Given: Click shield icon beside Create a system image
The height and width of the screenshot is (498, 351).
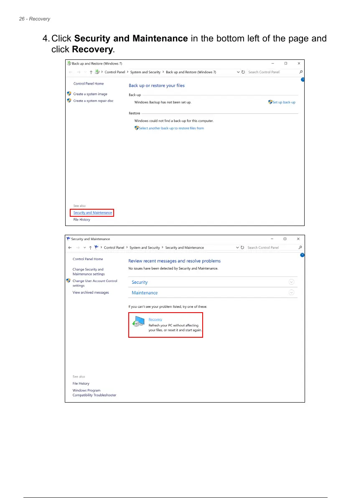Looking at the screenshot, I should [69, 94].
